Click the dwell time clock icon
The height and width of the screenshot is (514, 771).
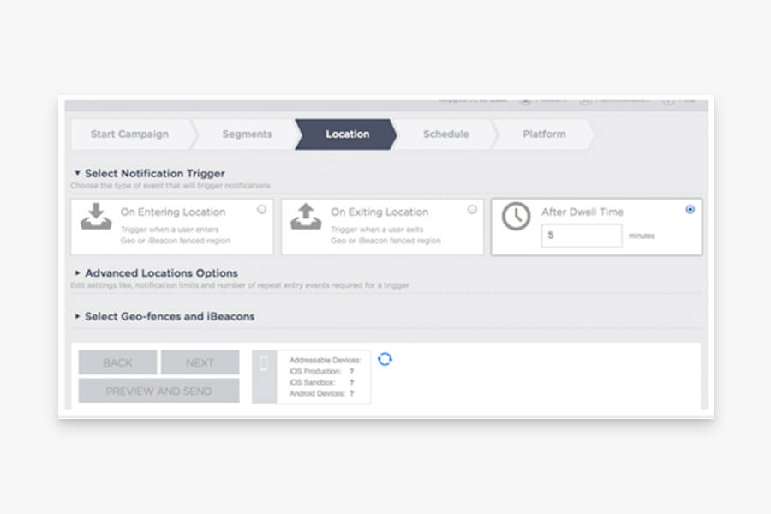coord(516,216)
